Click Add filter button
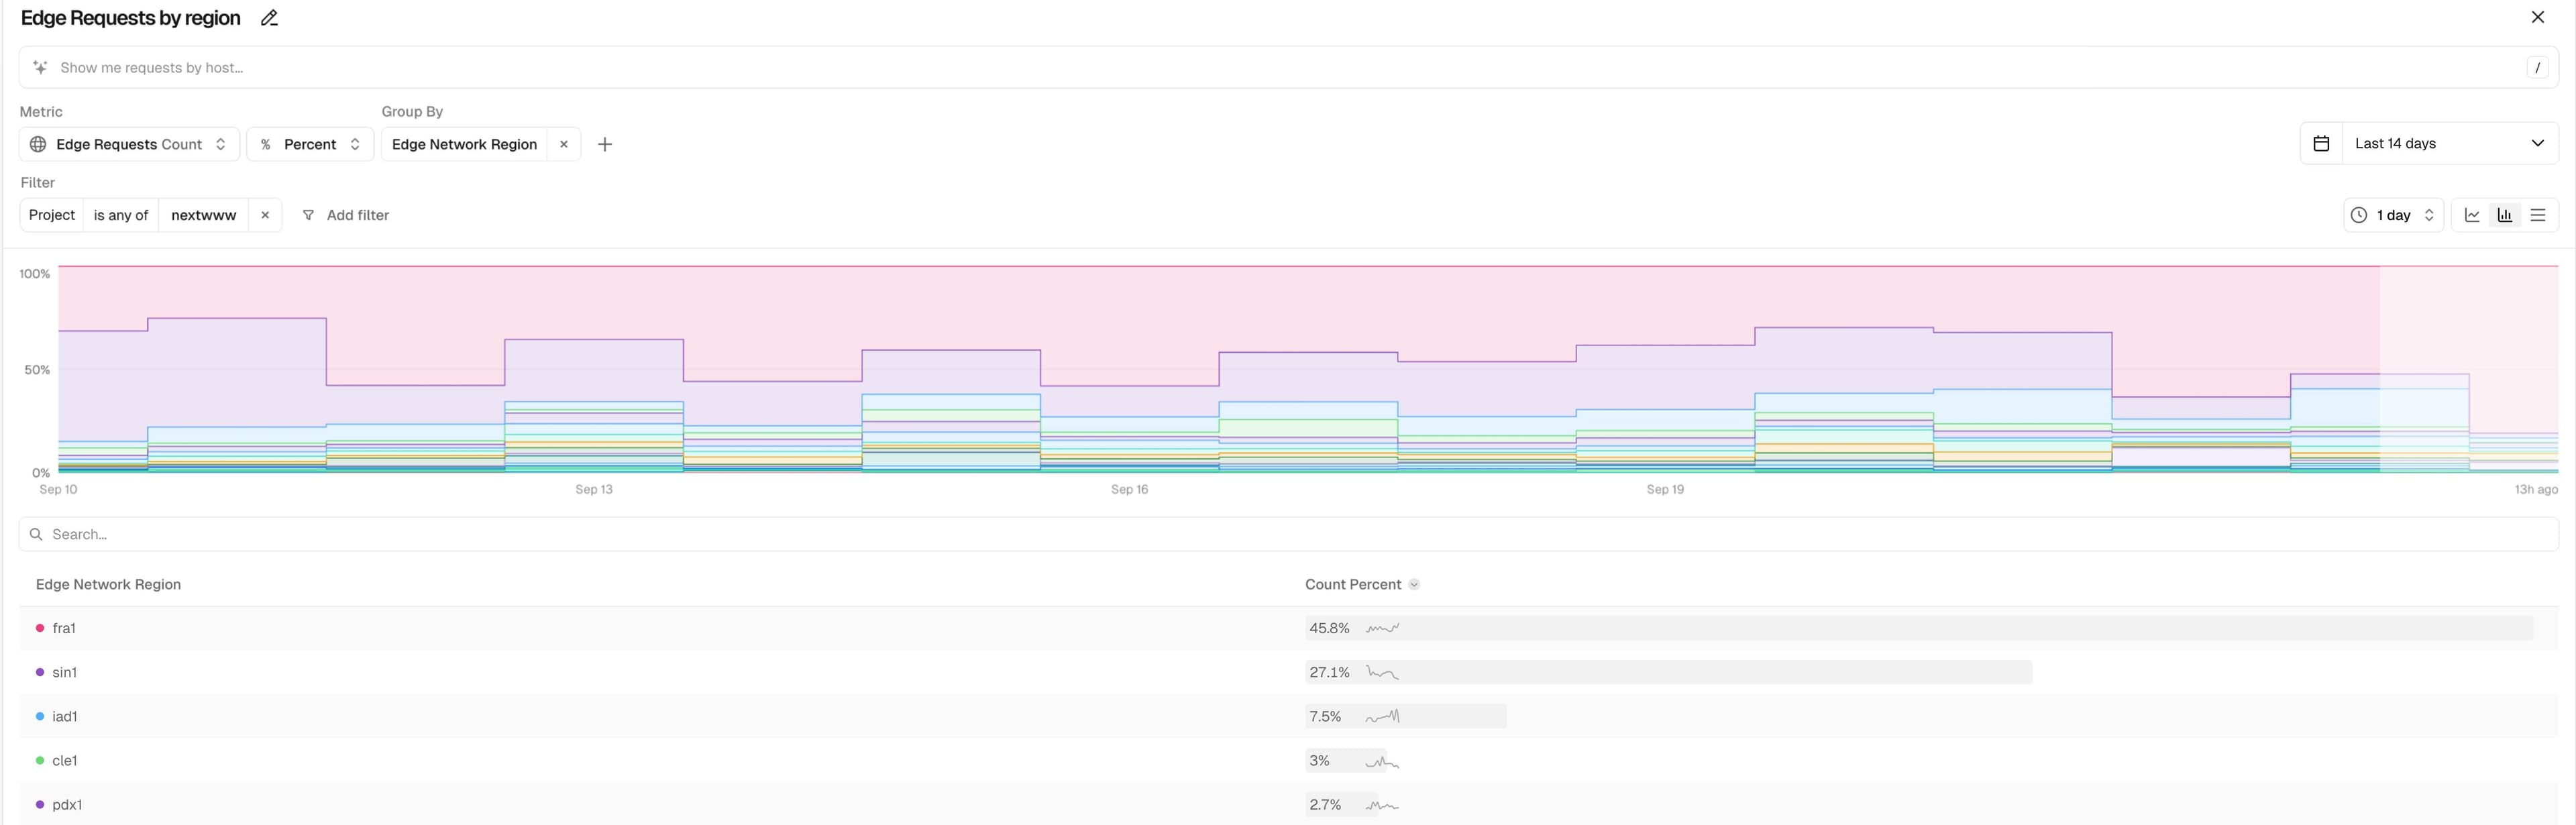2576x825 pixels. pos(346,215)
